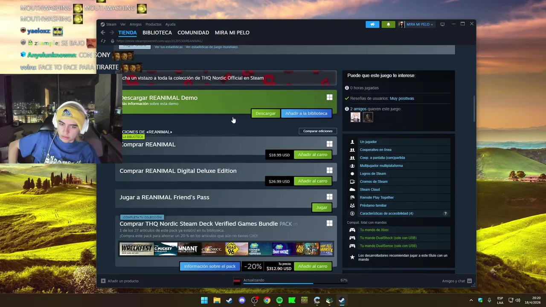The image size is (546, 307).
Task: Open 'Ver estadísticas de juego mundiales' link
Action: click(x=212, y=47)
